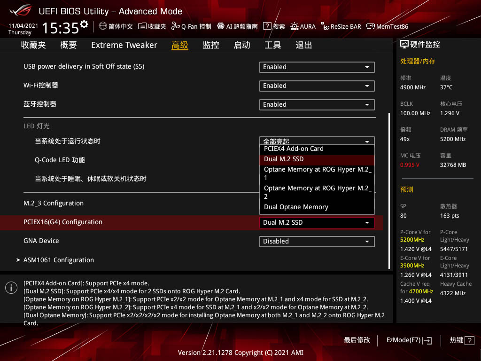Select Dual M.2 SSD option in list
481x361 pixels.
(317, 159)
